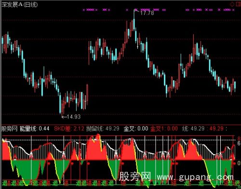Click the red 8 on indicator axis
This screenshot has height=189, width=241.
tap(239, 139)
